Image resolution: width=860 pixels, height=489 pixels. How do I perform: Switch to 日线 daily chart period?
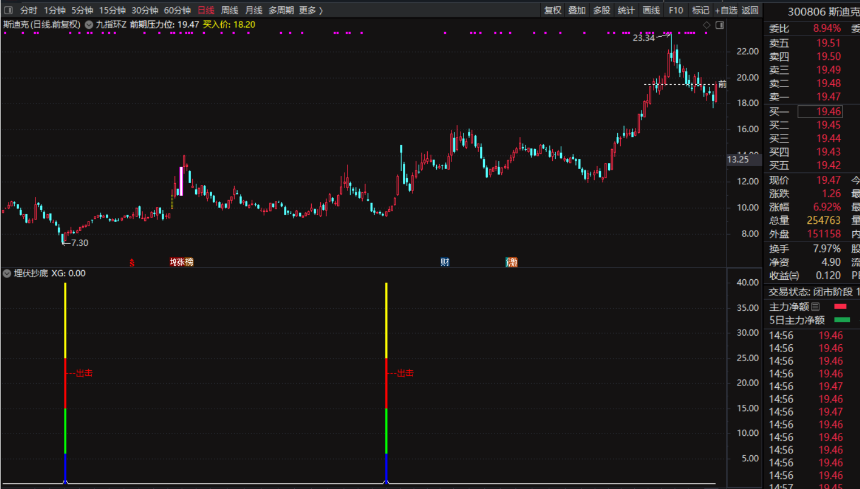click(206, 10)
